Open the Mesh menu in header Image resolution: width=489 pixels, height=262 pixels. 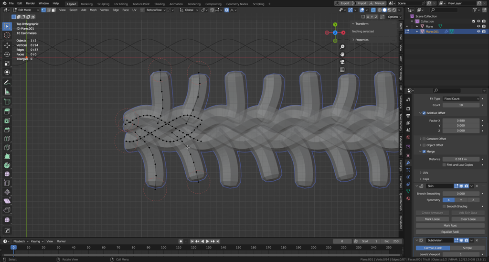[x=93, y=10]
